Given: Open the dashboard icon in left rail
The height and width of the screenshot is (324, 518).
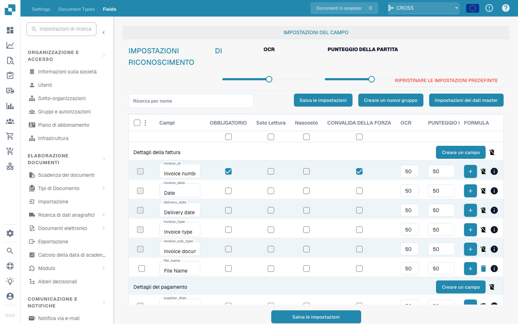Looking at the screenshot, I should click(10, 30).
